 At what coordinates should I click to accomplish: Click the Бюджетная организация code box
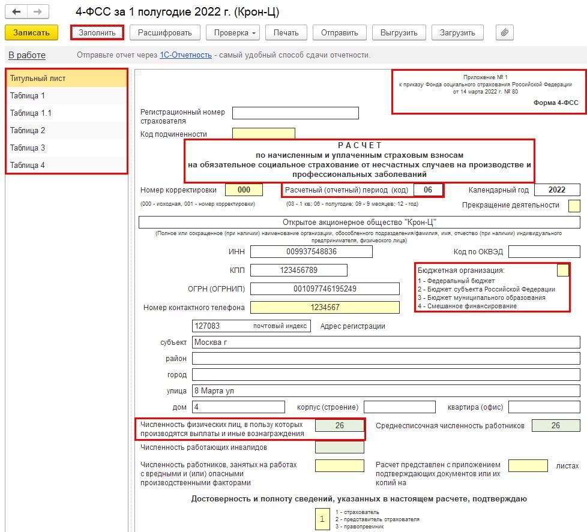pyautogui.click(x=562, y=270)
